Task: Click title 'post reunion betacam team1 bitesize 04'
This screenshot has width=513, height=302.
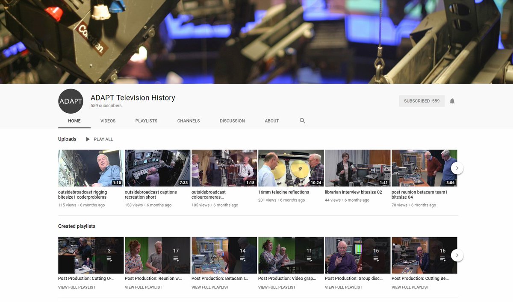Action: click(419, 195)
